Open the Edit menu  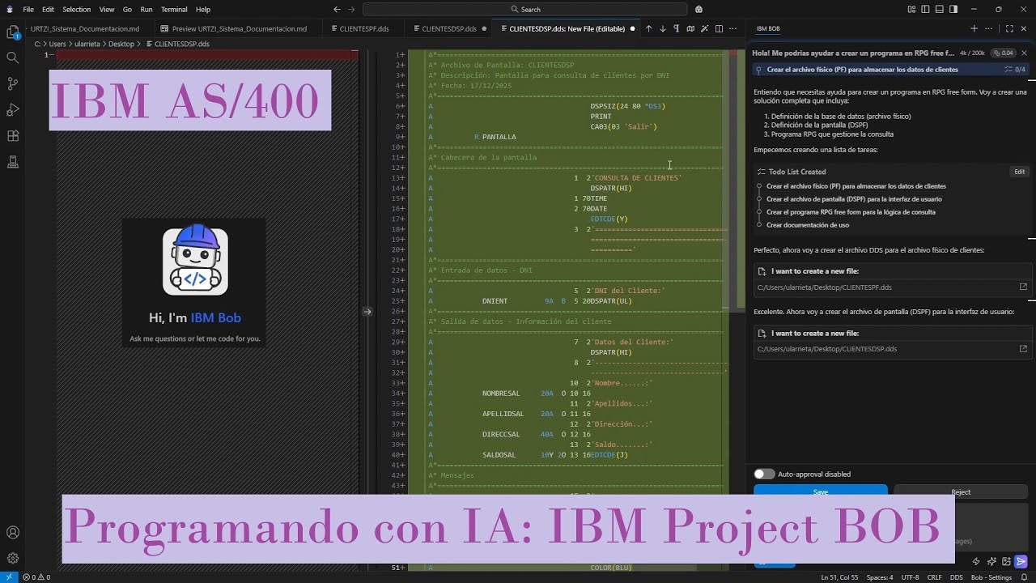pos(48,9)
